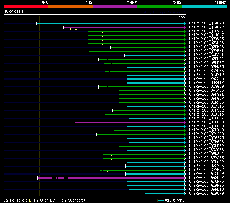The height and width of the screenshot is (203, 230).
Task: Click the UniRef100_A8UDS7 label
Action: 206,63
